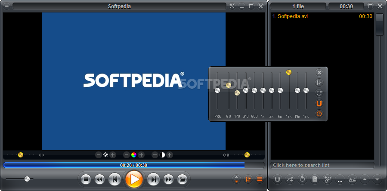Increase brightness with the plus button

[x=113, y=155]
